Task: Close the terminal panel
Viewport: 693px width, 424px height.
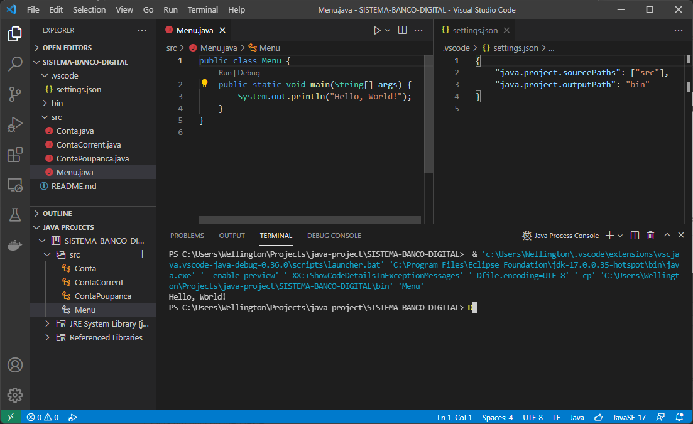Action: (681, 235)
